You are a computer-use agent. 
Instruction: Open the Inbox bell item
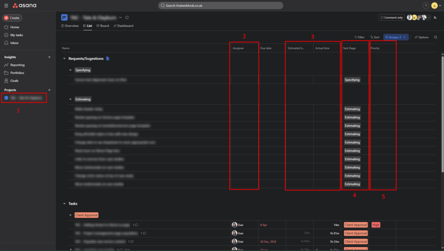(x=14, y=43)
